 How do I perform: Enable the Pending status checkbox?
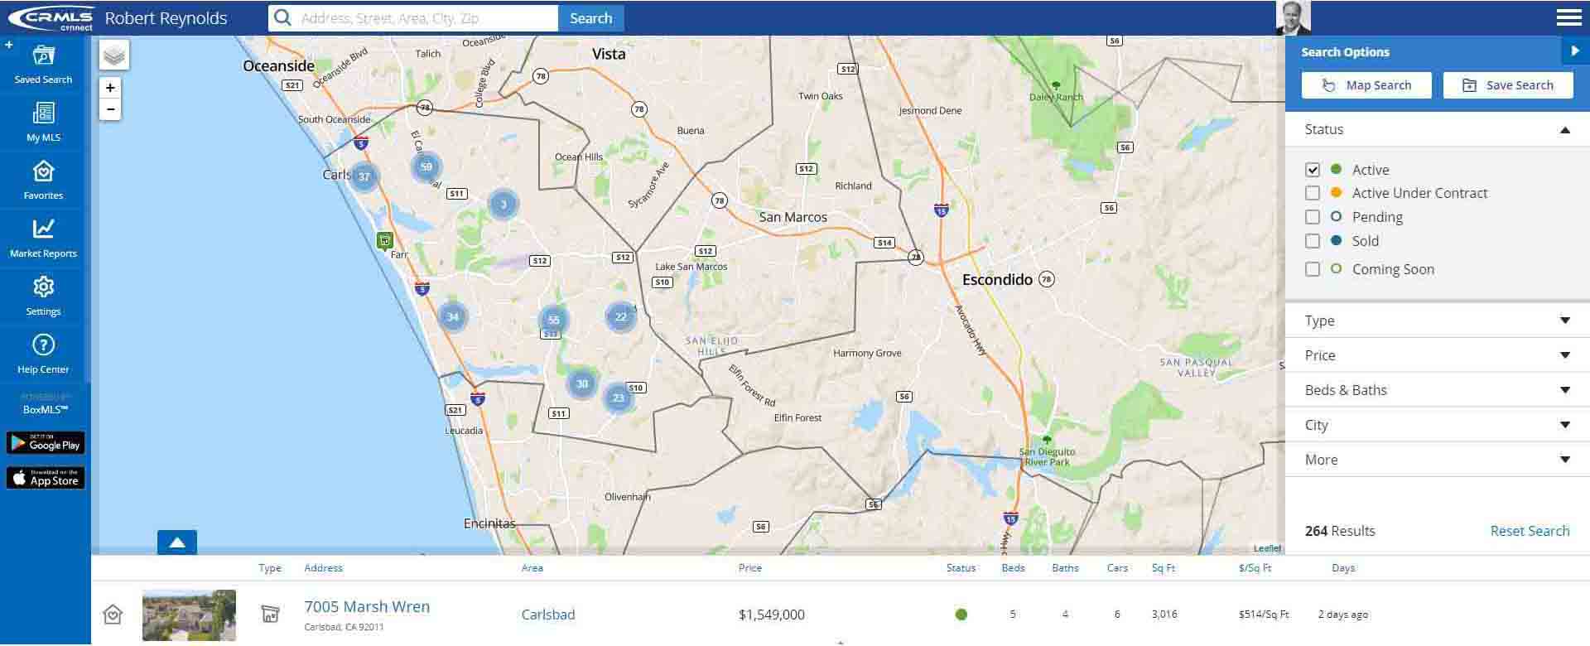point(1313,217)
